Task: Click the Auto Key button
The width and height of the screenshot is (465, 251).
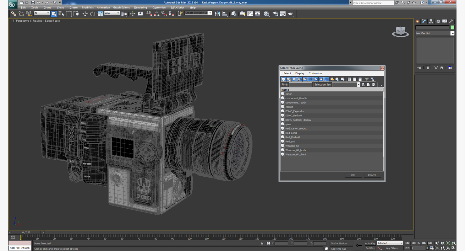Action: click(370, 243)
